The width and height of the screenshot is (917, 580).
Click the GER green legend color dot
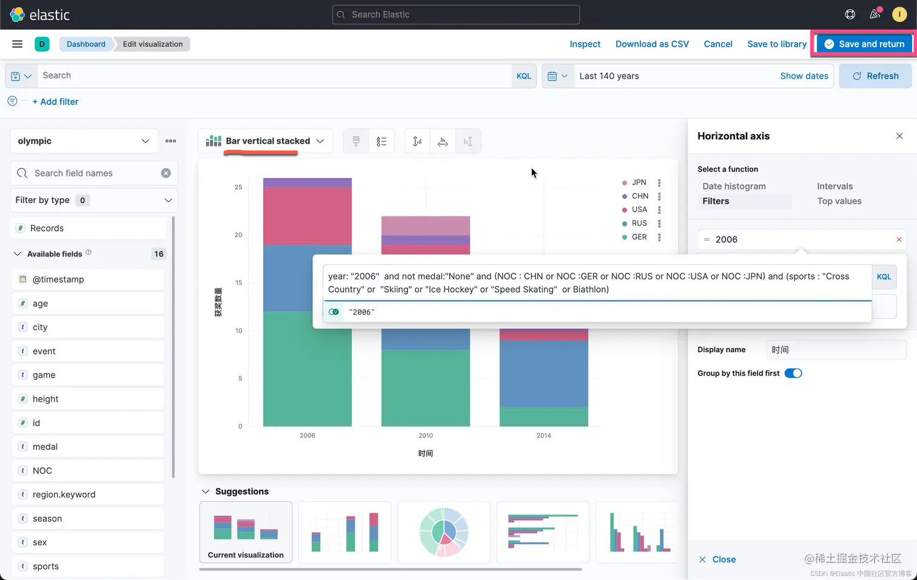pos(625,237)
